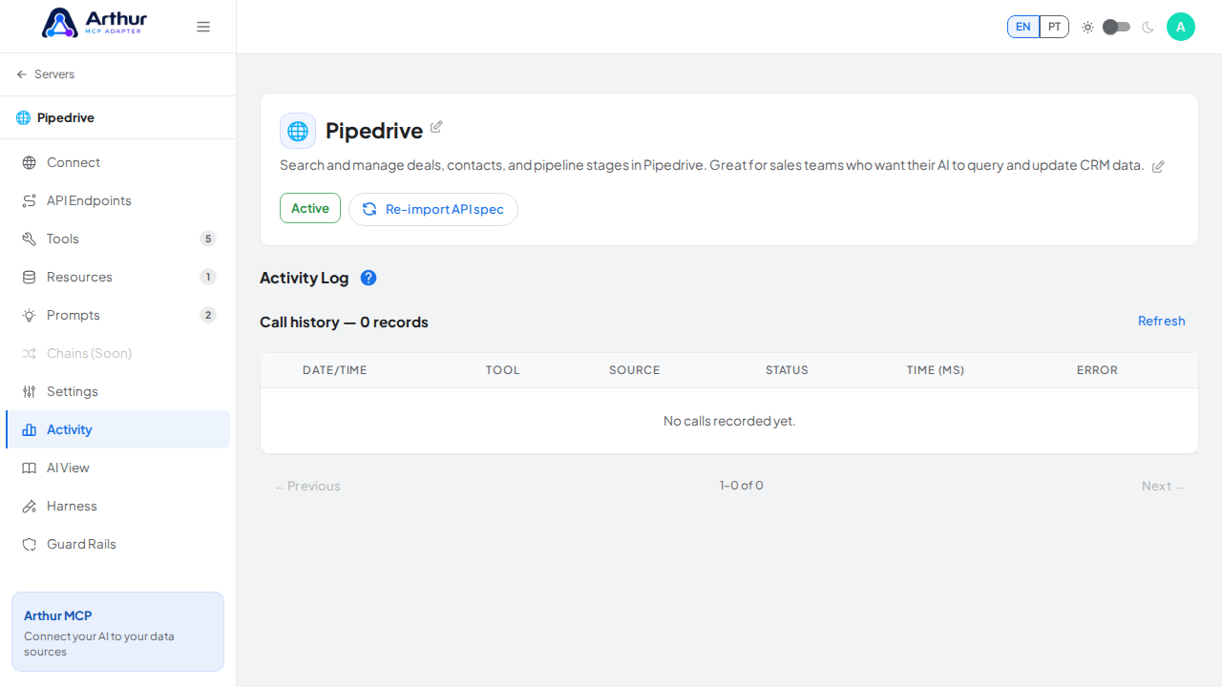Viewport: 1222px width, 687px height.
Task: Click the Guard Rails shield icon
Action: coord(30,545)
